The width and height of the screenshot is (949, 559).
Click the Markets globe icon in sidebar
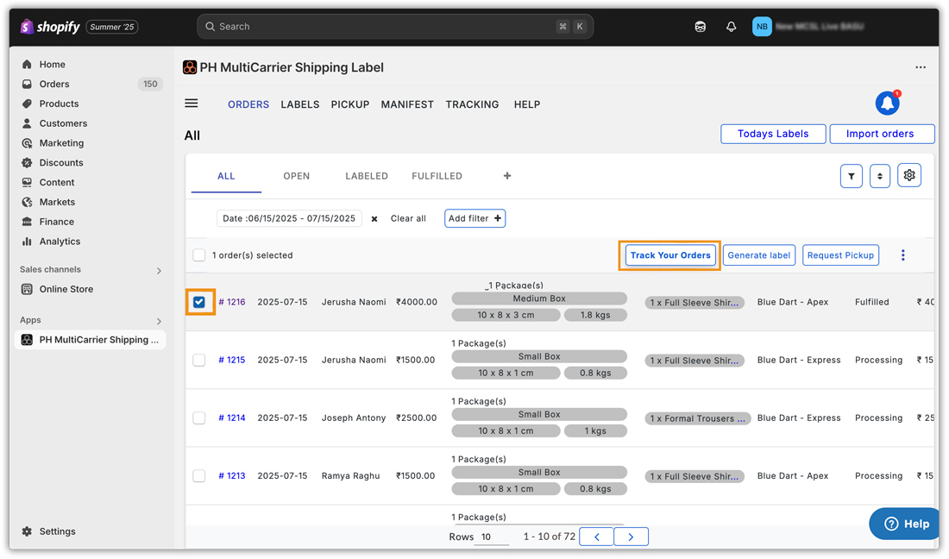coord(27,202)
